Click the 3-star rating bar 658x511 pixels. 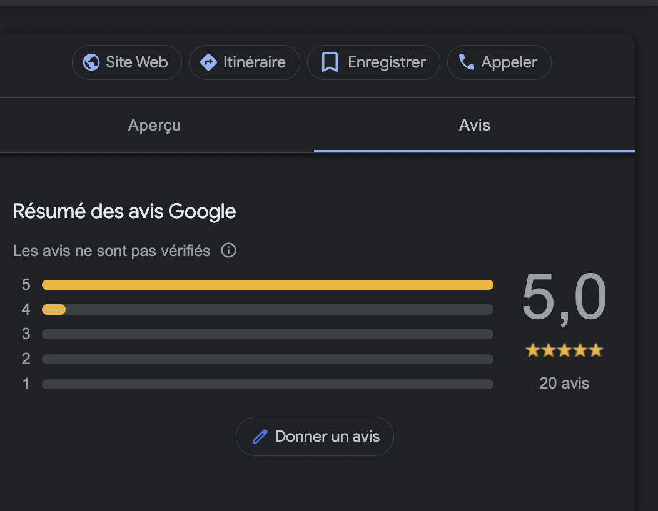[267, 334]
